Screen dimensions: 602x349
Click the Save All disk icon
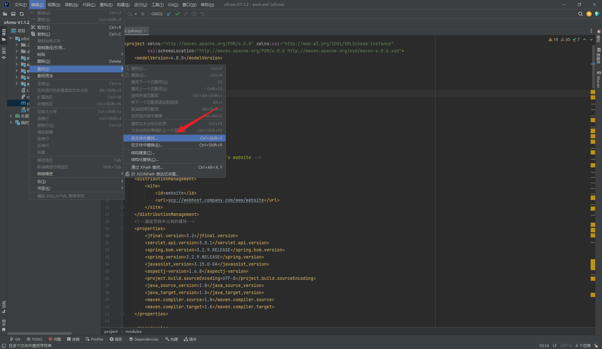pos(13,14)
